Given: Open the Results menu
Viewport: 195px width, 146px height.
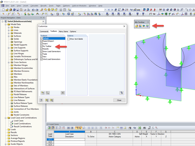Looking at the screenshot, I should [44, 6].
